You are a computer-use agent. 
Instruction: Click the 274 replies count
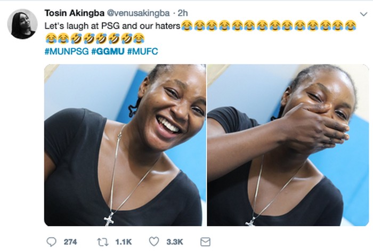point(70,242)
